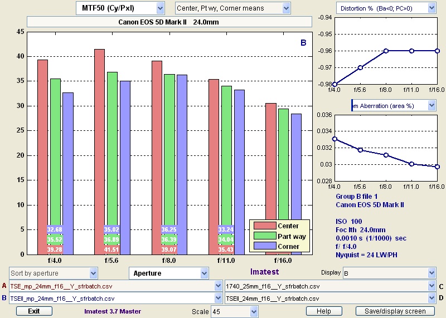The image size is (446, 318).
Task: Click the f/4.0 part way value 35.52
Action: click(55, 239)
